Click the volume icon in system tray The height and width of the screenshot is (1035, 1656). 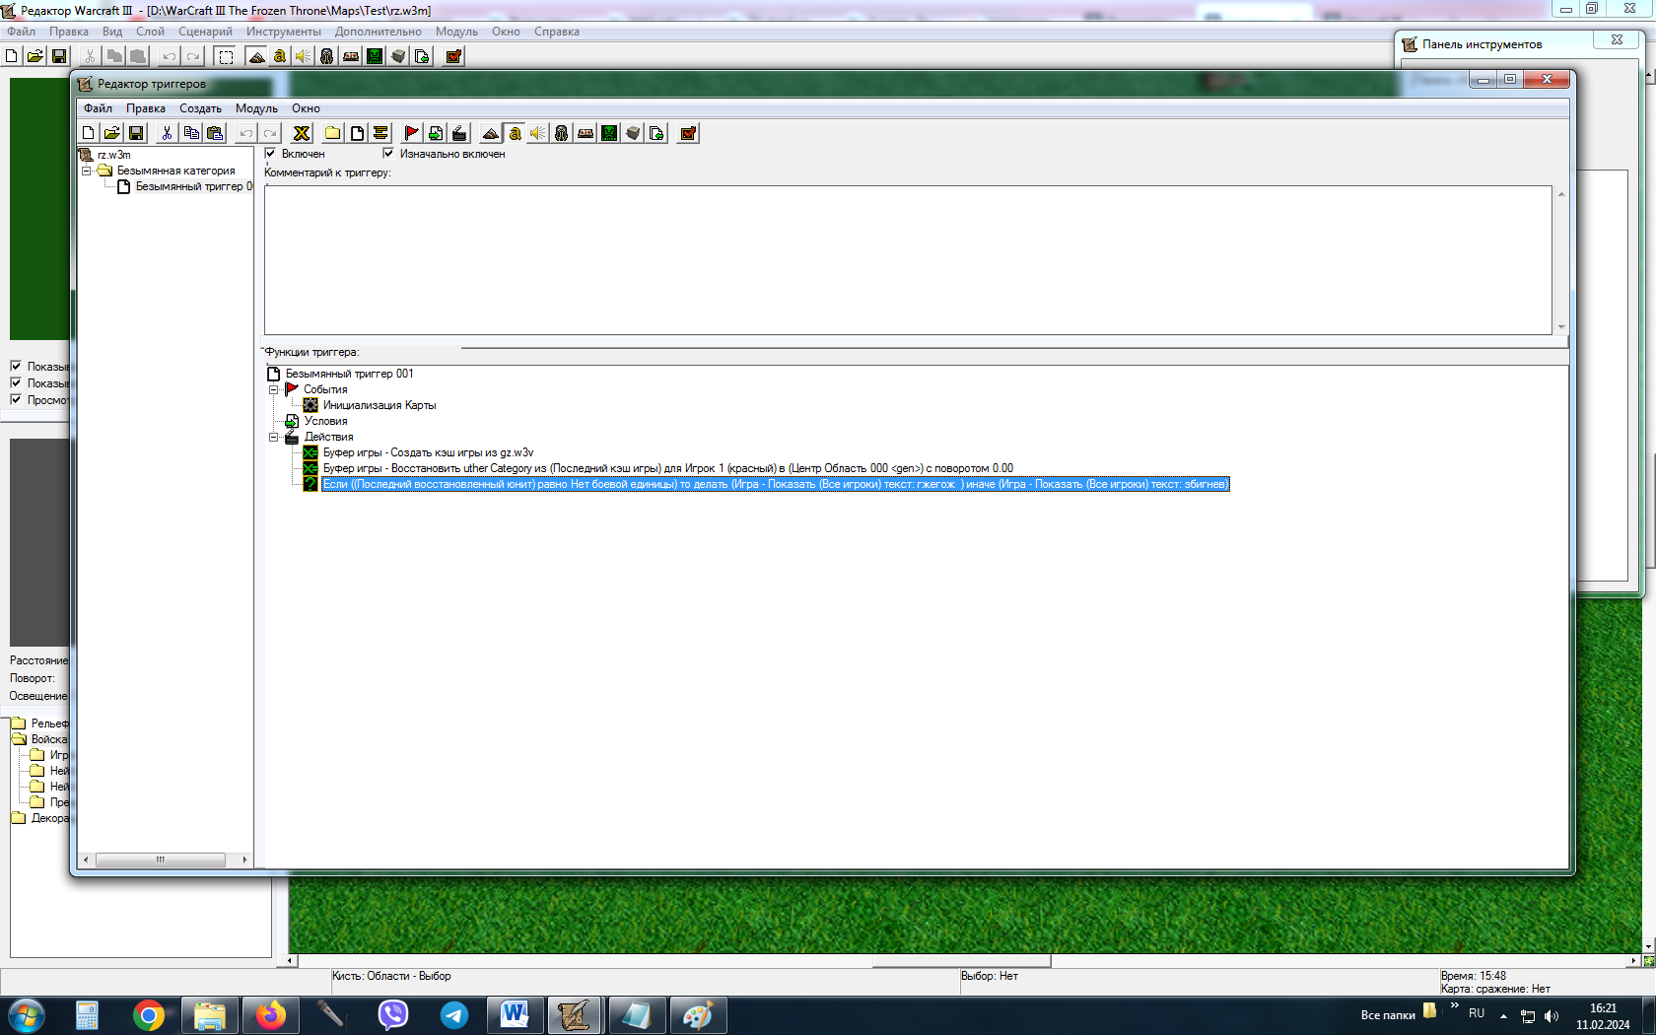point(1552,1016)
